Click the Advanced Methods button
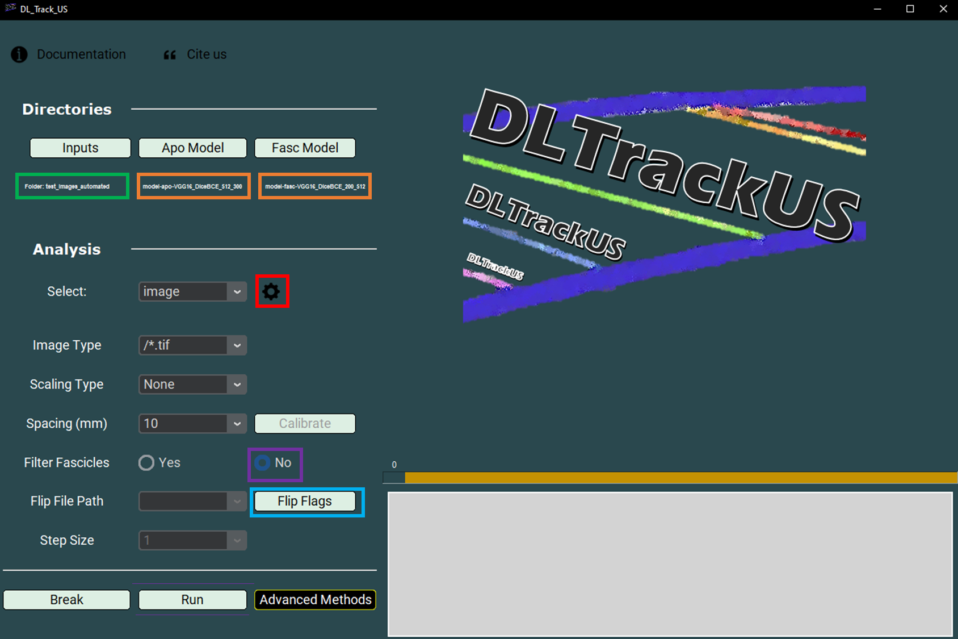 pos(315,599)
